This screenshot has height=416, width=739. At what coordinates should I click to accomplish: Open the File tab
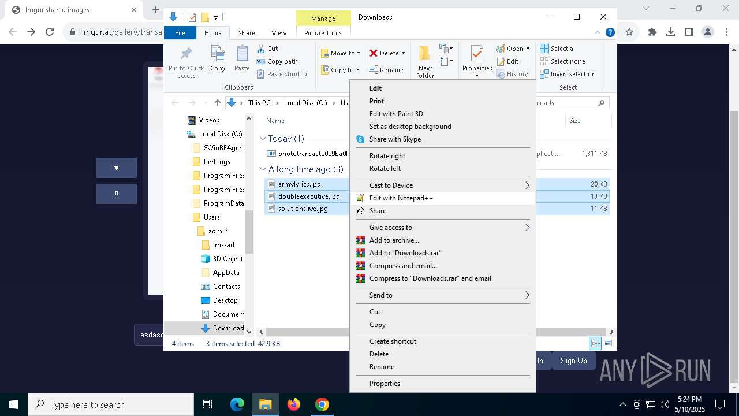(x=180, y=33)
